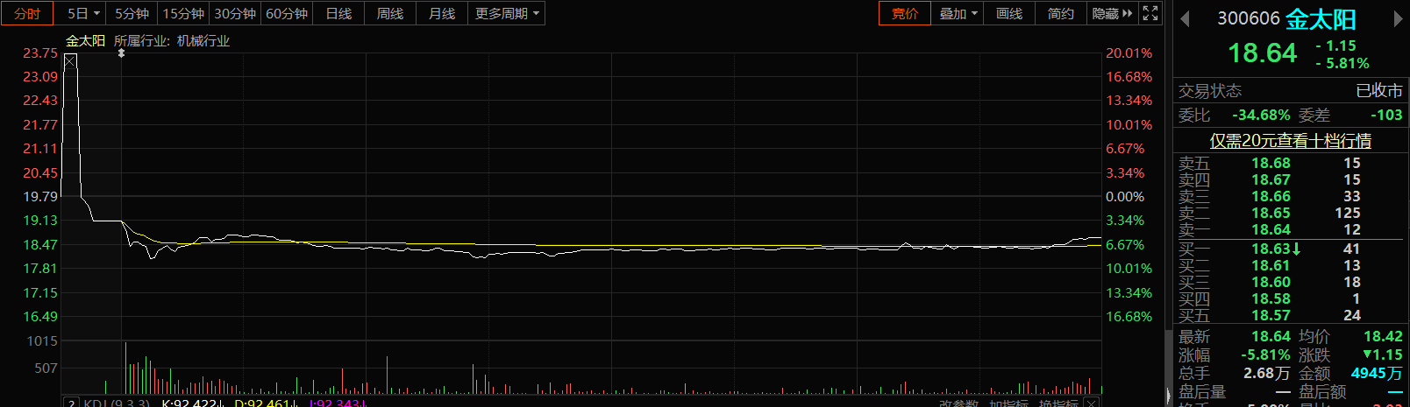Image resolution: width=1410 pixels, height=407 pixels.
Task: Select the 15分钟 period tab
Action: tap(183, 13)
